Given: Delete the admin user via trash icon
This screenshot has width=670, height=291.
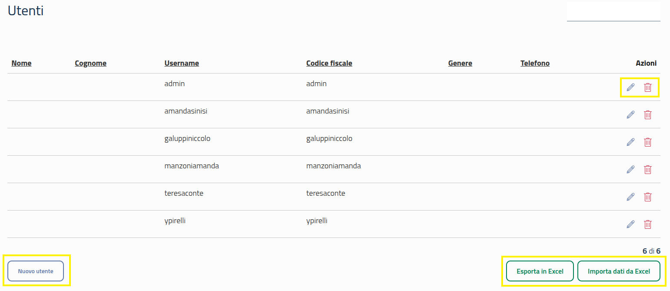Looking at the screenshot, I should [648, 87].
